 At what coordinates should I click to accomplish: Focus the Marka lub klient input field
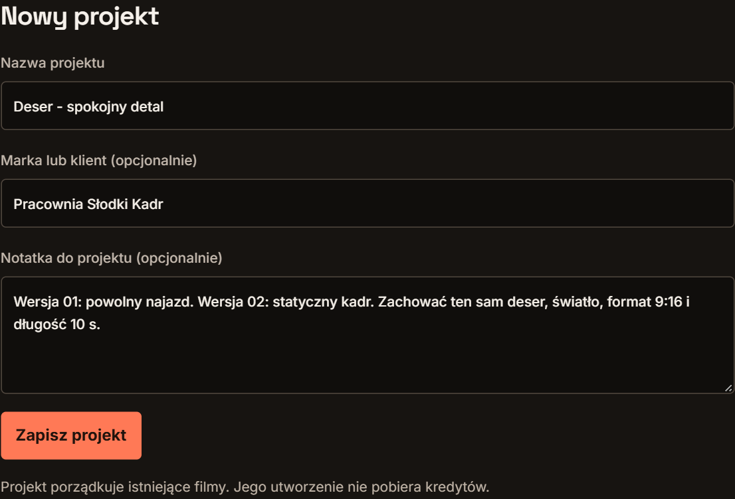pyautogui.click(x=367, y=203)
